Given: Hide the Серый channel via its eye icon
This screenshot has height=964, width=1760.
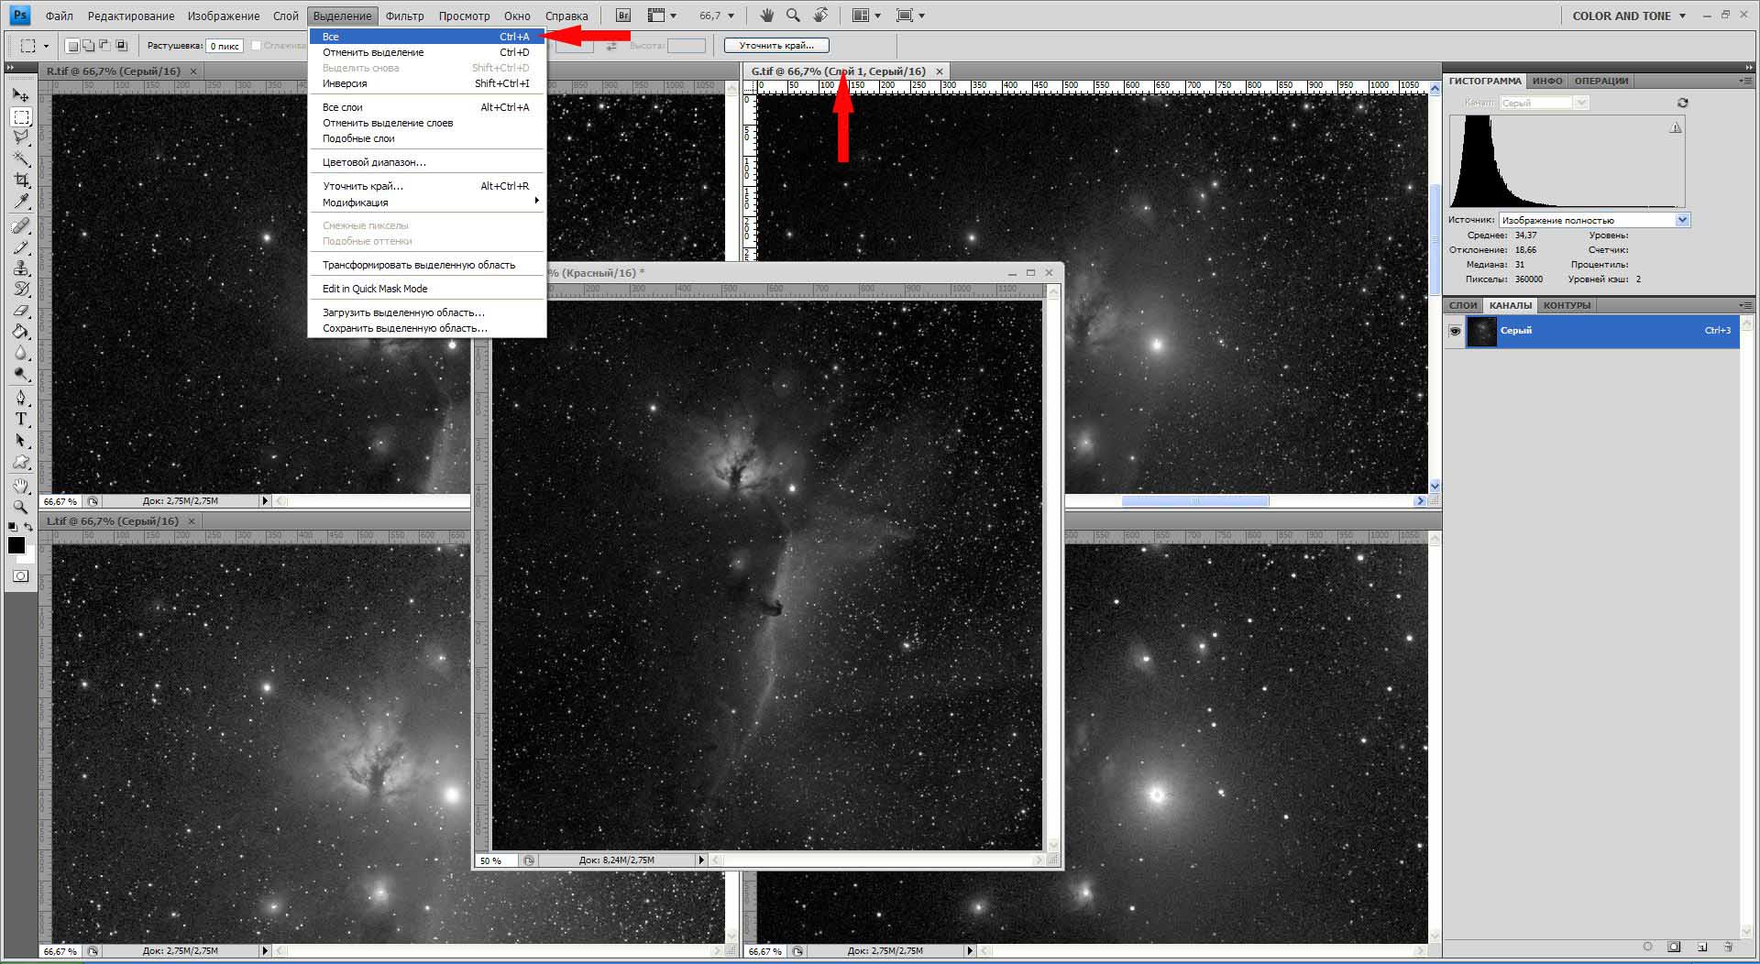Looking at the screenshot, I should [1455, 331].
